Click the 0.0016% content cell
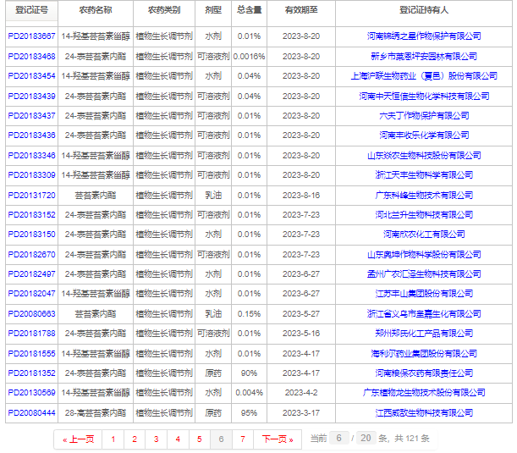 click(249, 57)
